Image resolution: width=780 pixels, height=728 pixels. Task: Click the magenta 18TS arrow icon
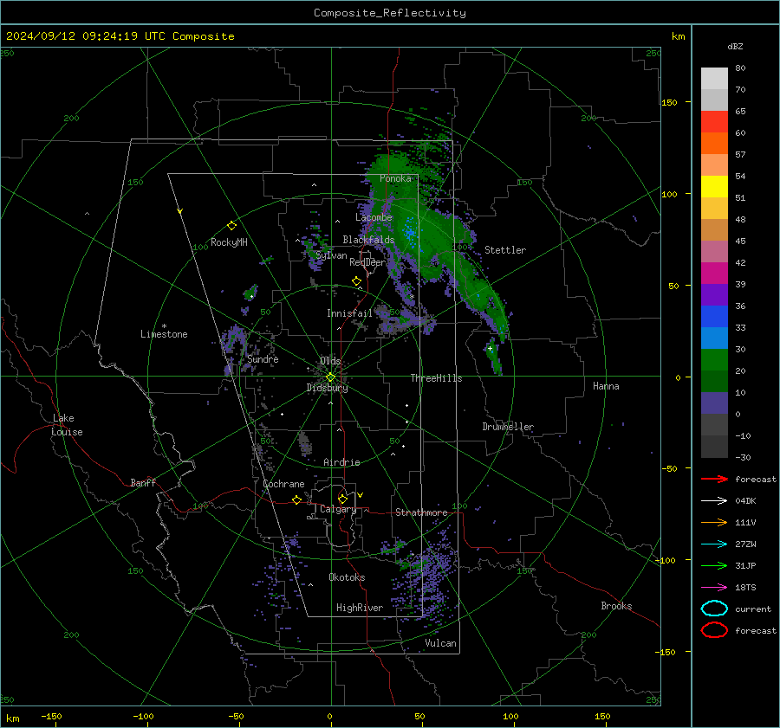point(714,588)
